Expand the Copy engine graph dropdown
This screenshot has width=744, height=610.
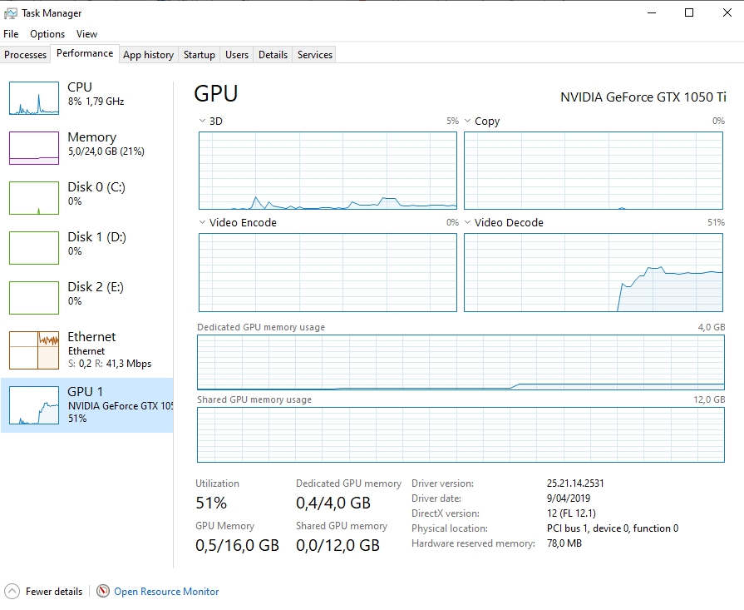tap(468, 122)
